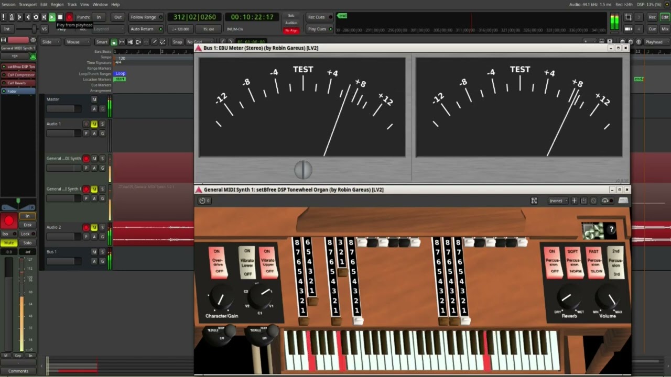The width and height of the screenshot is (671, 377).
Task: Select the Draw pencil tool
Action: [154, 42]
